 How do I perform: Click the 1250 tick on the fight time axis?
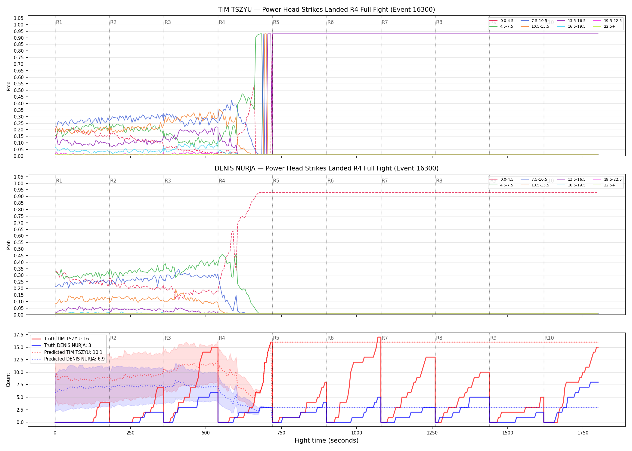[432, 433]
